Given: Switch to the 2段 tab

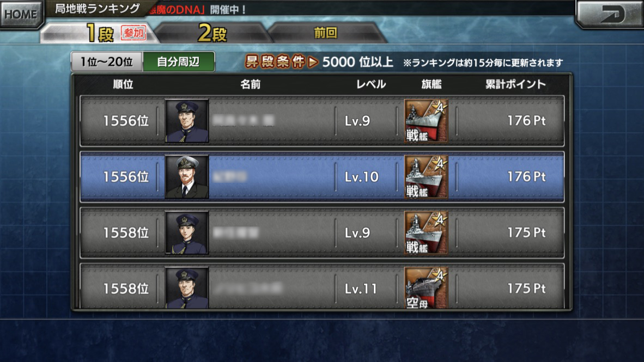Looking at the screenshot, I should (x=212, y=33).
